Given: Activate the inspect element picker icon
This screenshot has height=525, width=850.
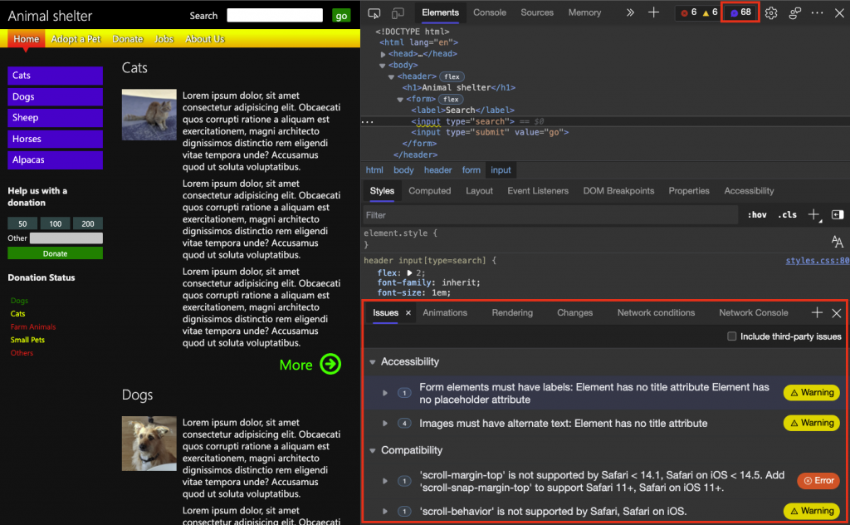Looking at the screenshot, I should pos(374,13).
